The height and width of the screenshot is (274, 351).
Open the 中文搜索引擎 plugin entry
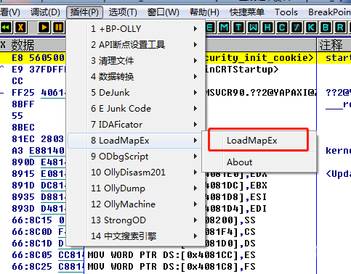pos(135,236)
